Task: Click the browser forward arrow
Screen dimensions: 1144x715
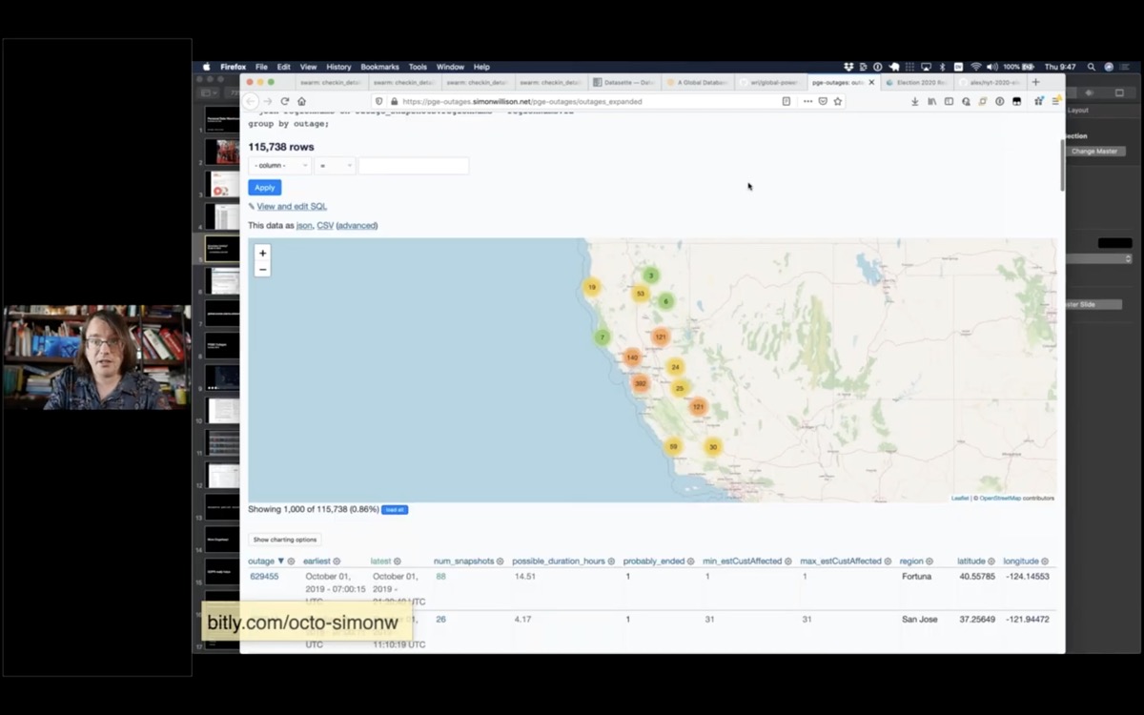Action: (x=268, y=101)
